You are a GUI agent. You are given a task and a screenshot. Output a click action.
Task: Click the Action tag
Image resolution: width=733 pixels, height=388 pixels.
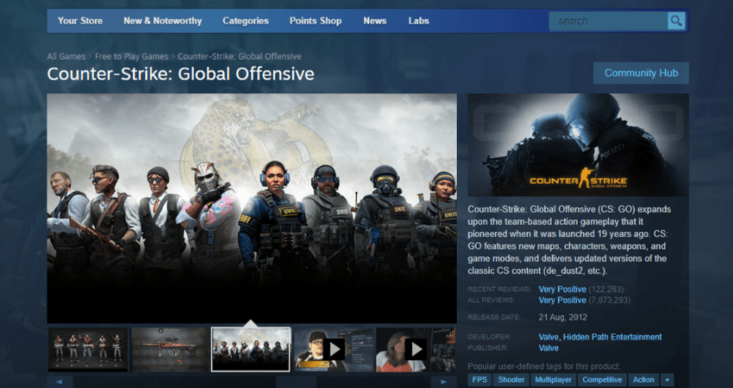[643, 379]
